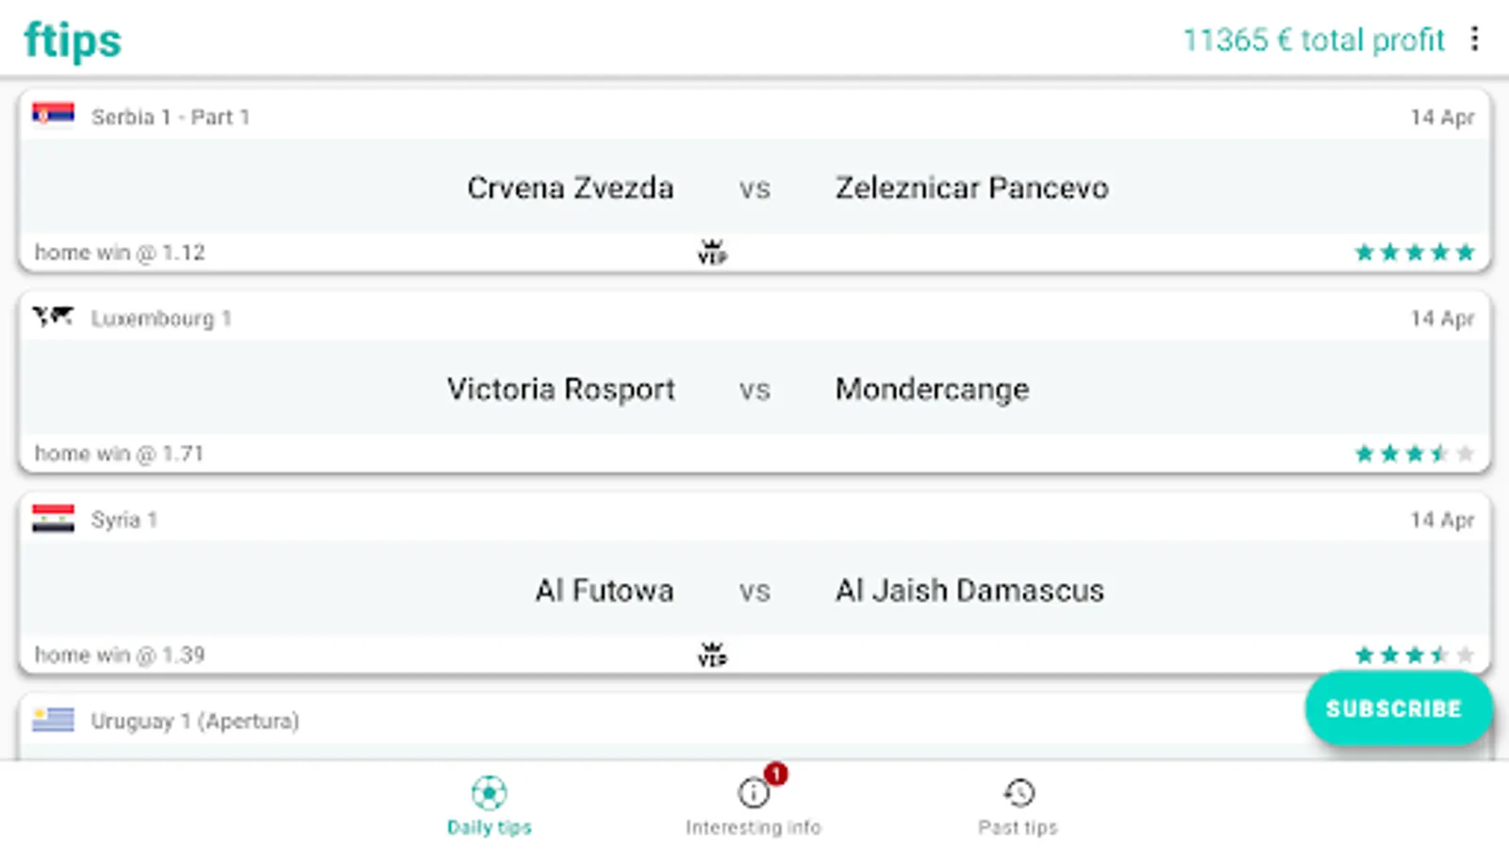The height and width of the screenshot is (849, 1509).
Task: Tap the Serbia flag icon
Action: (x=53, y=115)
